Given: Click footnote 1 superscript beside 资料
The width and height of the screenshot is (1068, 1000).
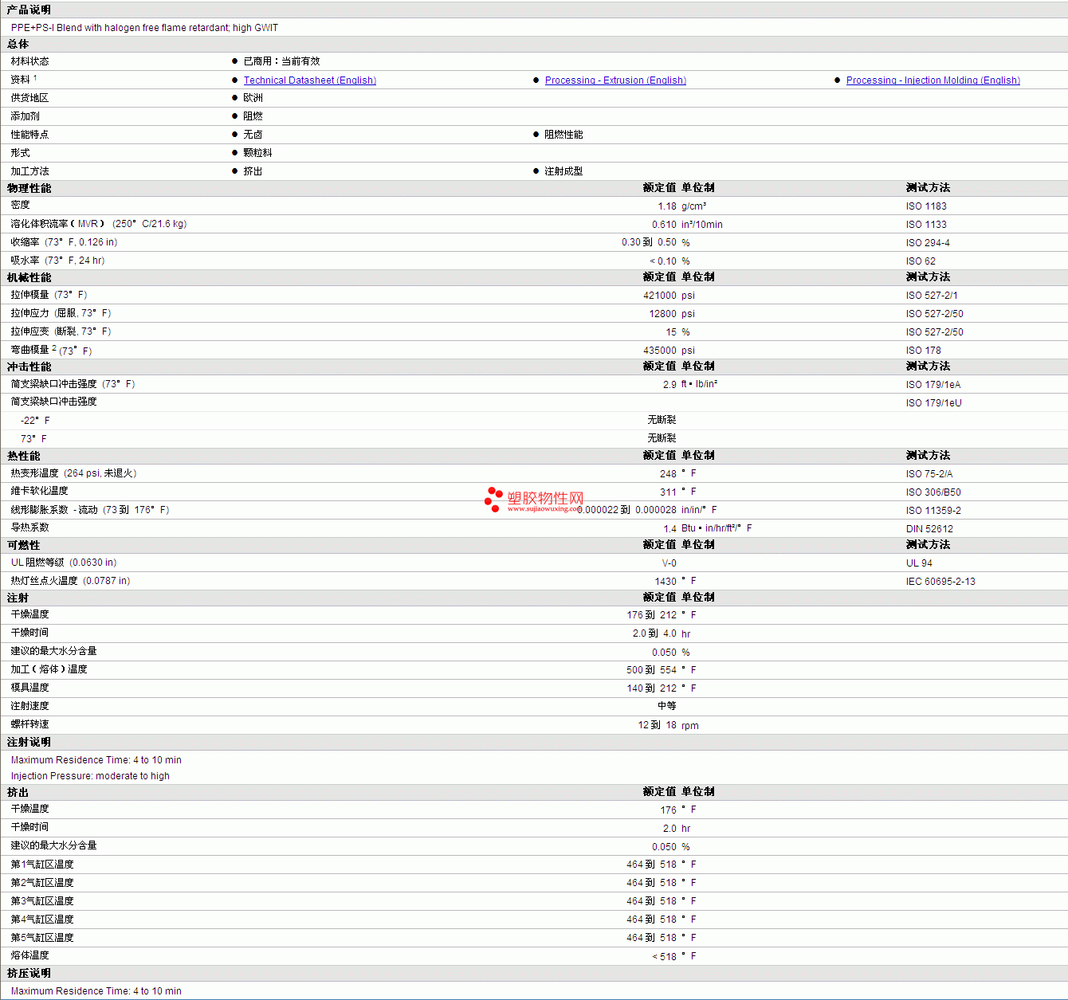Looking at the screenshot, I should [35, 77].
